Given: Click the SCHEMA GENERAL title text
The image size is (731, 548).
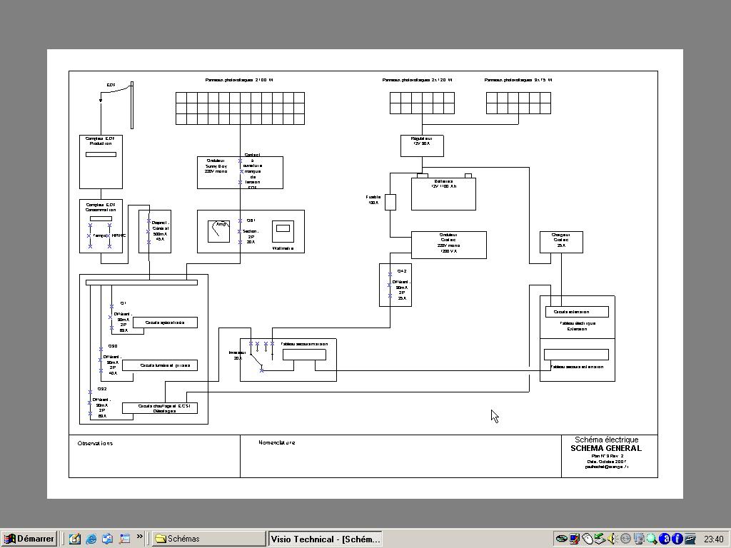Looking at the screenshot, I should click(606, 448).
